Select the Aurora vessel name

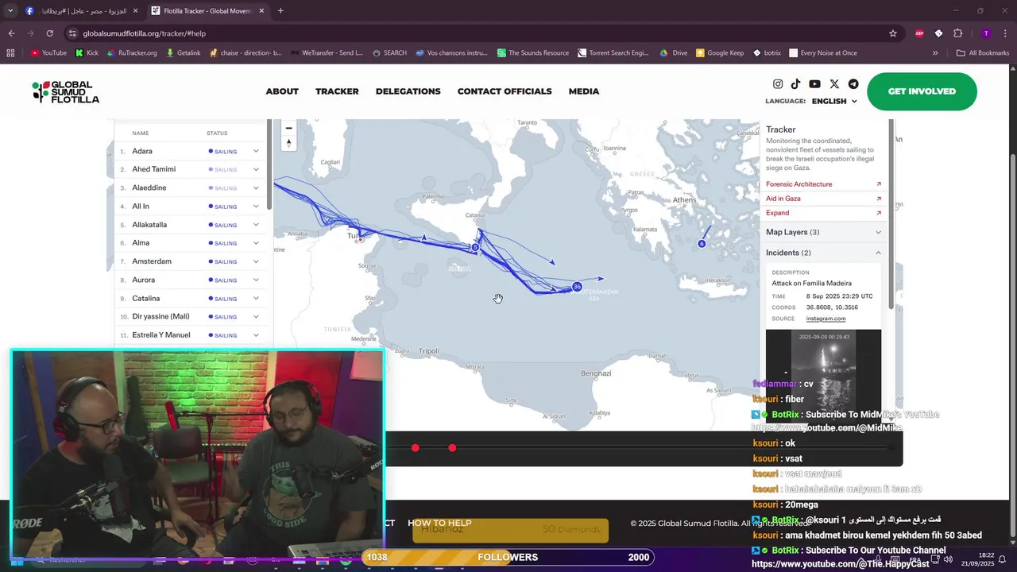tap(143, 280)
